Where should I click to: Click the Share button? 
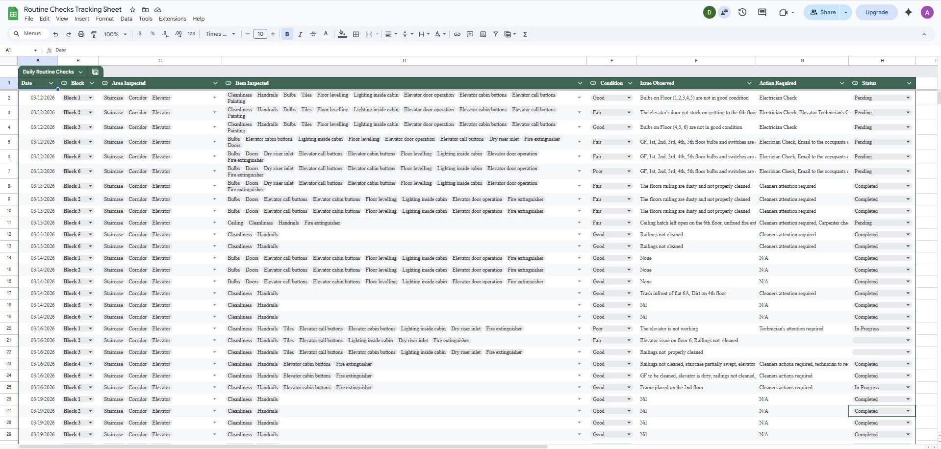(x=822, y=12)
